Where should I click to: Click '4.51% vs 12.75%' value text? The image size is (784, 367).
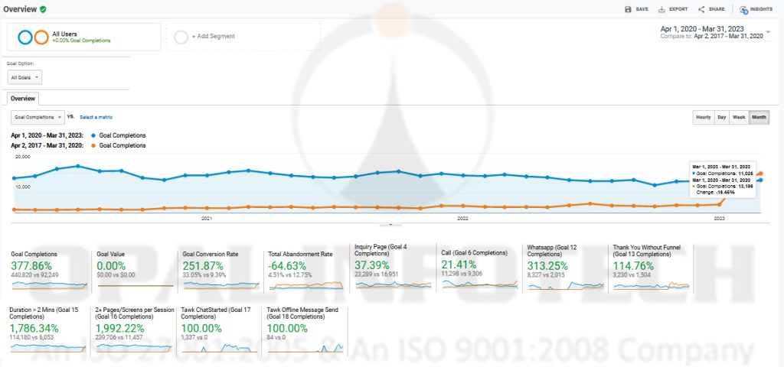290,275
